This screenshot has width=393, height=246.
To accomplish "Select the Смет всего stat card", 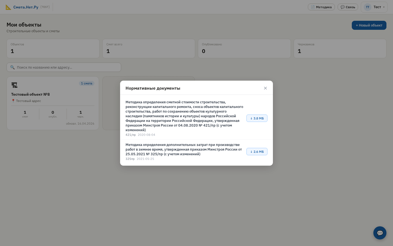I will pyautogui.click(x=149, y=48).
